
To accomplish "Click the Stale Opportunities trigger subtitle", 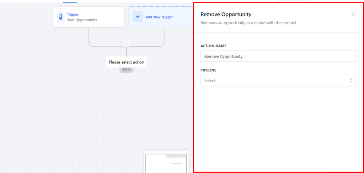I will pos(82,20).
